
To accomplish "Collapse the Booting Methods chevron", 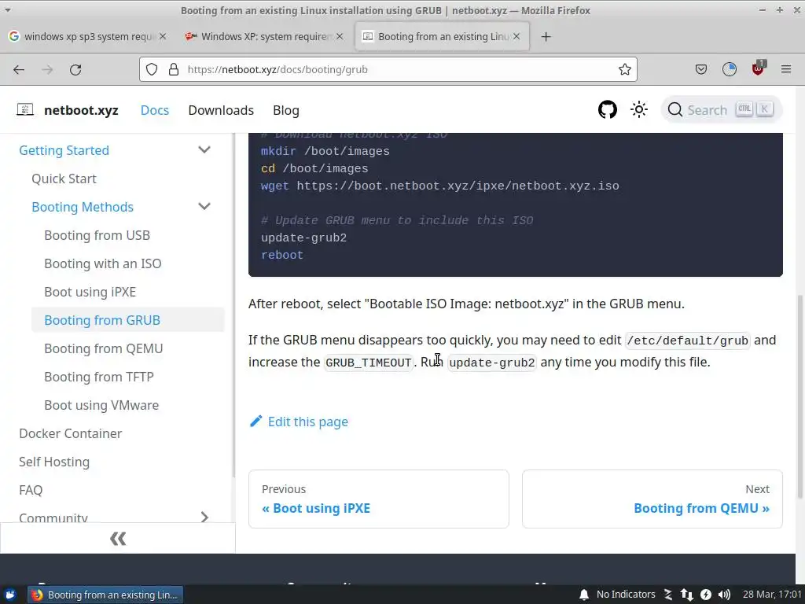I will point(204,207).
